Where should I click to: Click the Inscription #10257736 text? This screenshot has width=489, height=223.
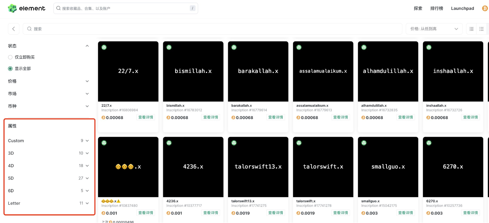point(444,206)
